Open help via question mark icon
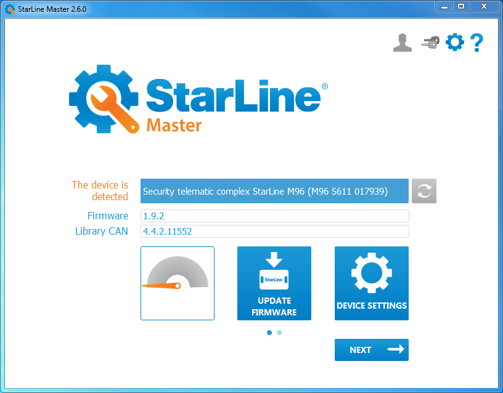 (x=476, y=43)
